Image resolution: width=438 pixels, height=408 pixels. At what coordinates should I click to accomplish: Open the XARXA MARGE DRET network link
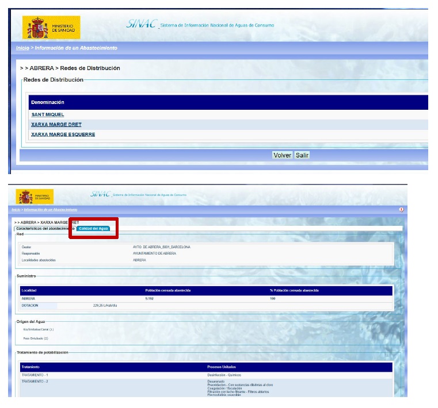pyautogui.click(x=56, y=125)
